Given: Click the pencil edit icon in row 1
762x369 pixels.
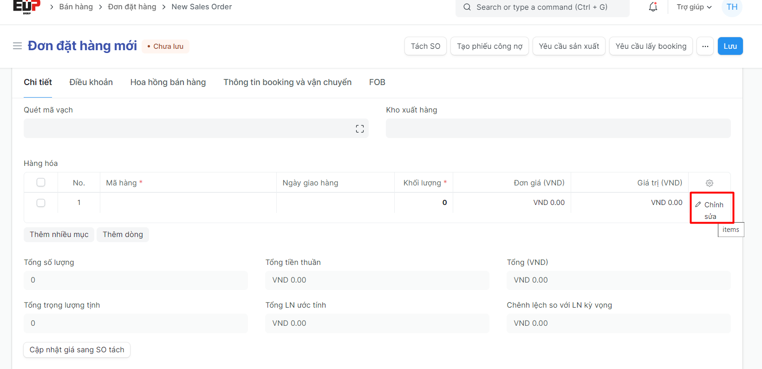Looking at the screenshot, I should point(698,204).
